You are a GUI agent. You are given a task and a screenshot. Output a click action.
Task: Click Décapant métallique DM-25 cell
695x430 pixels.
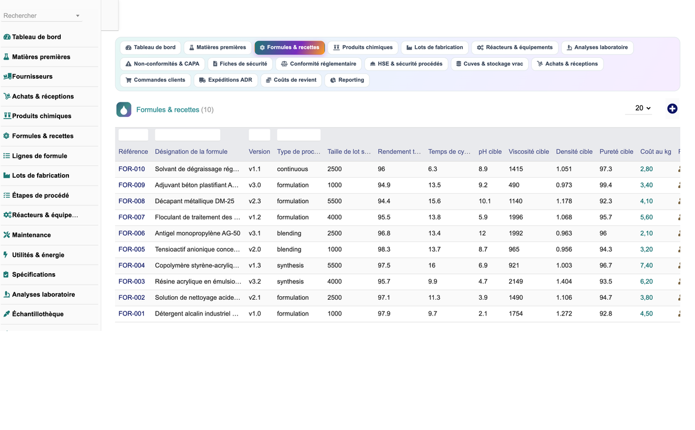tap(195, 201)
